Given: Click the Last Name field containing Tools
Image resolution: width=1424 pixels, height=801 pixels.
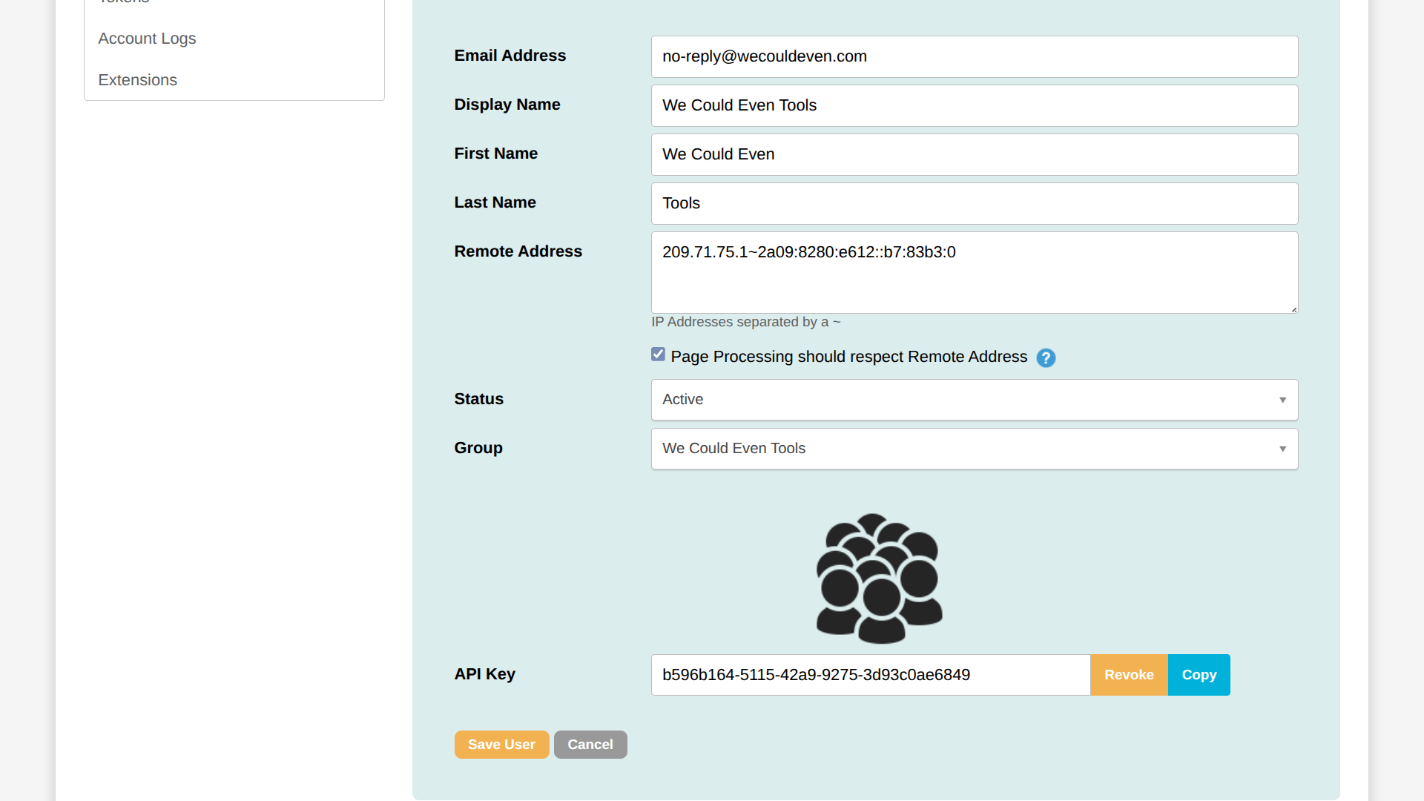Looking at the screenshot, I should (974, 203).
